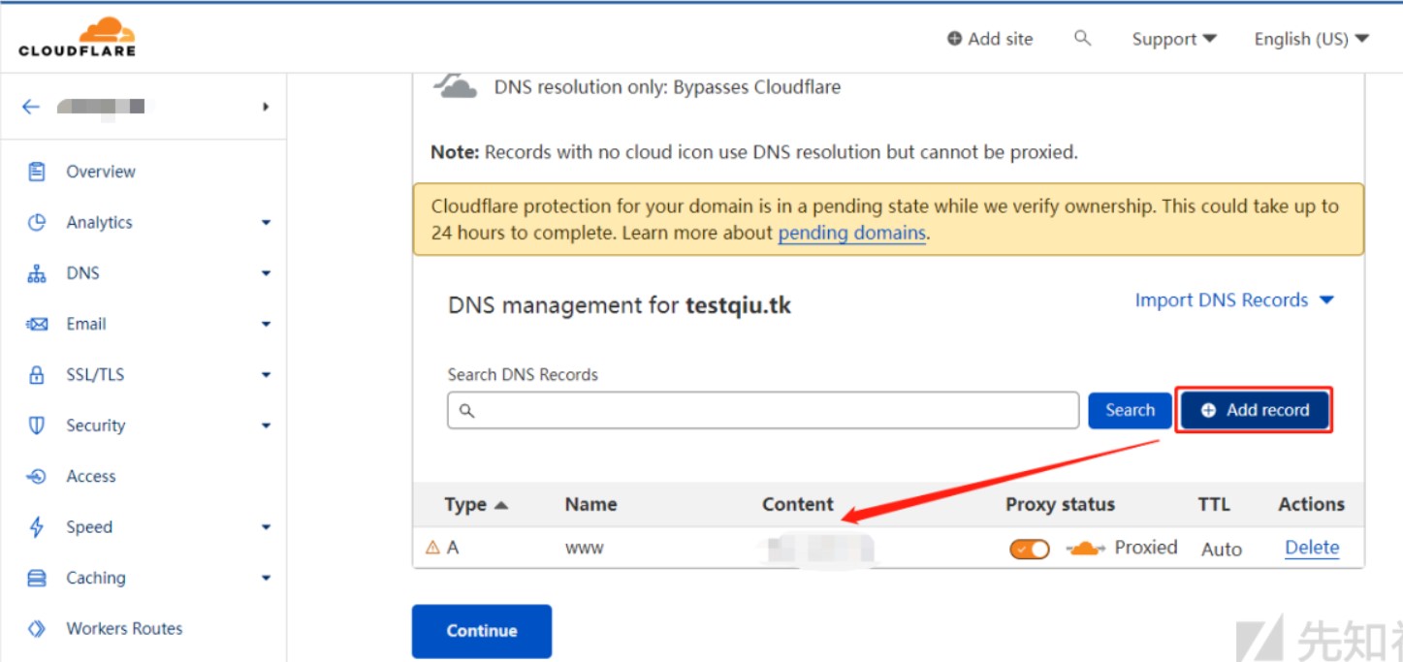Toggle proxy status for the www record
This screenshot has height=662, width=1403.
click(1030, 549)
